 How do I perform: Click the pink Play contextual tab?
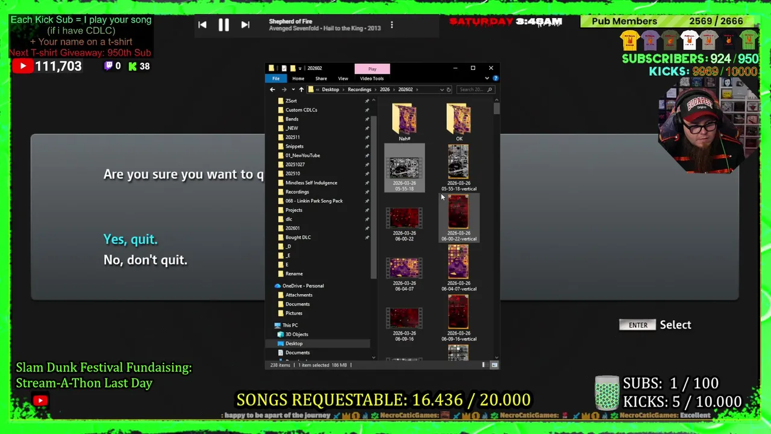pyautogui.click(x=372, y=69)
